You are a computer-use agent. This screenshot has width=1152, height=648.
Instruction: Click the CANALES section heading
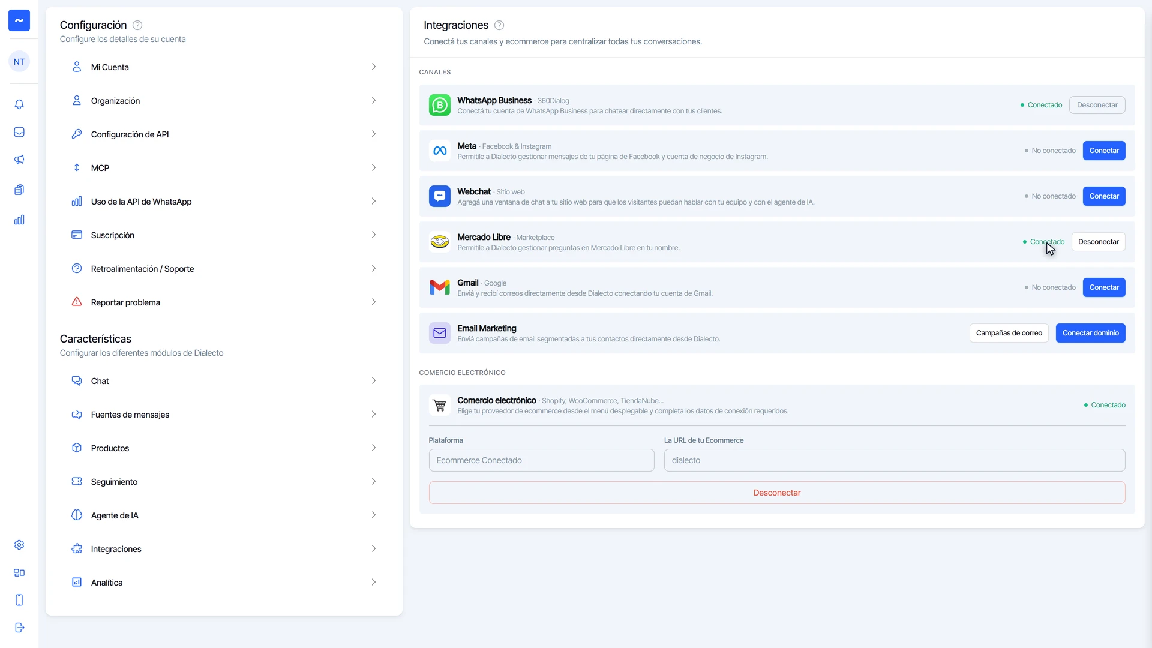435,72
